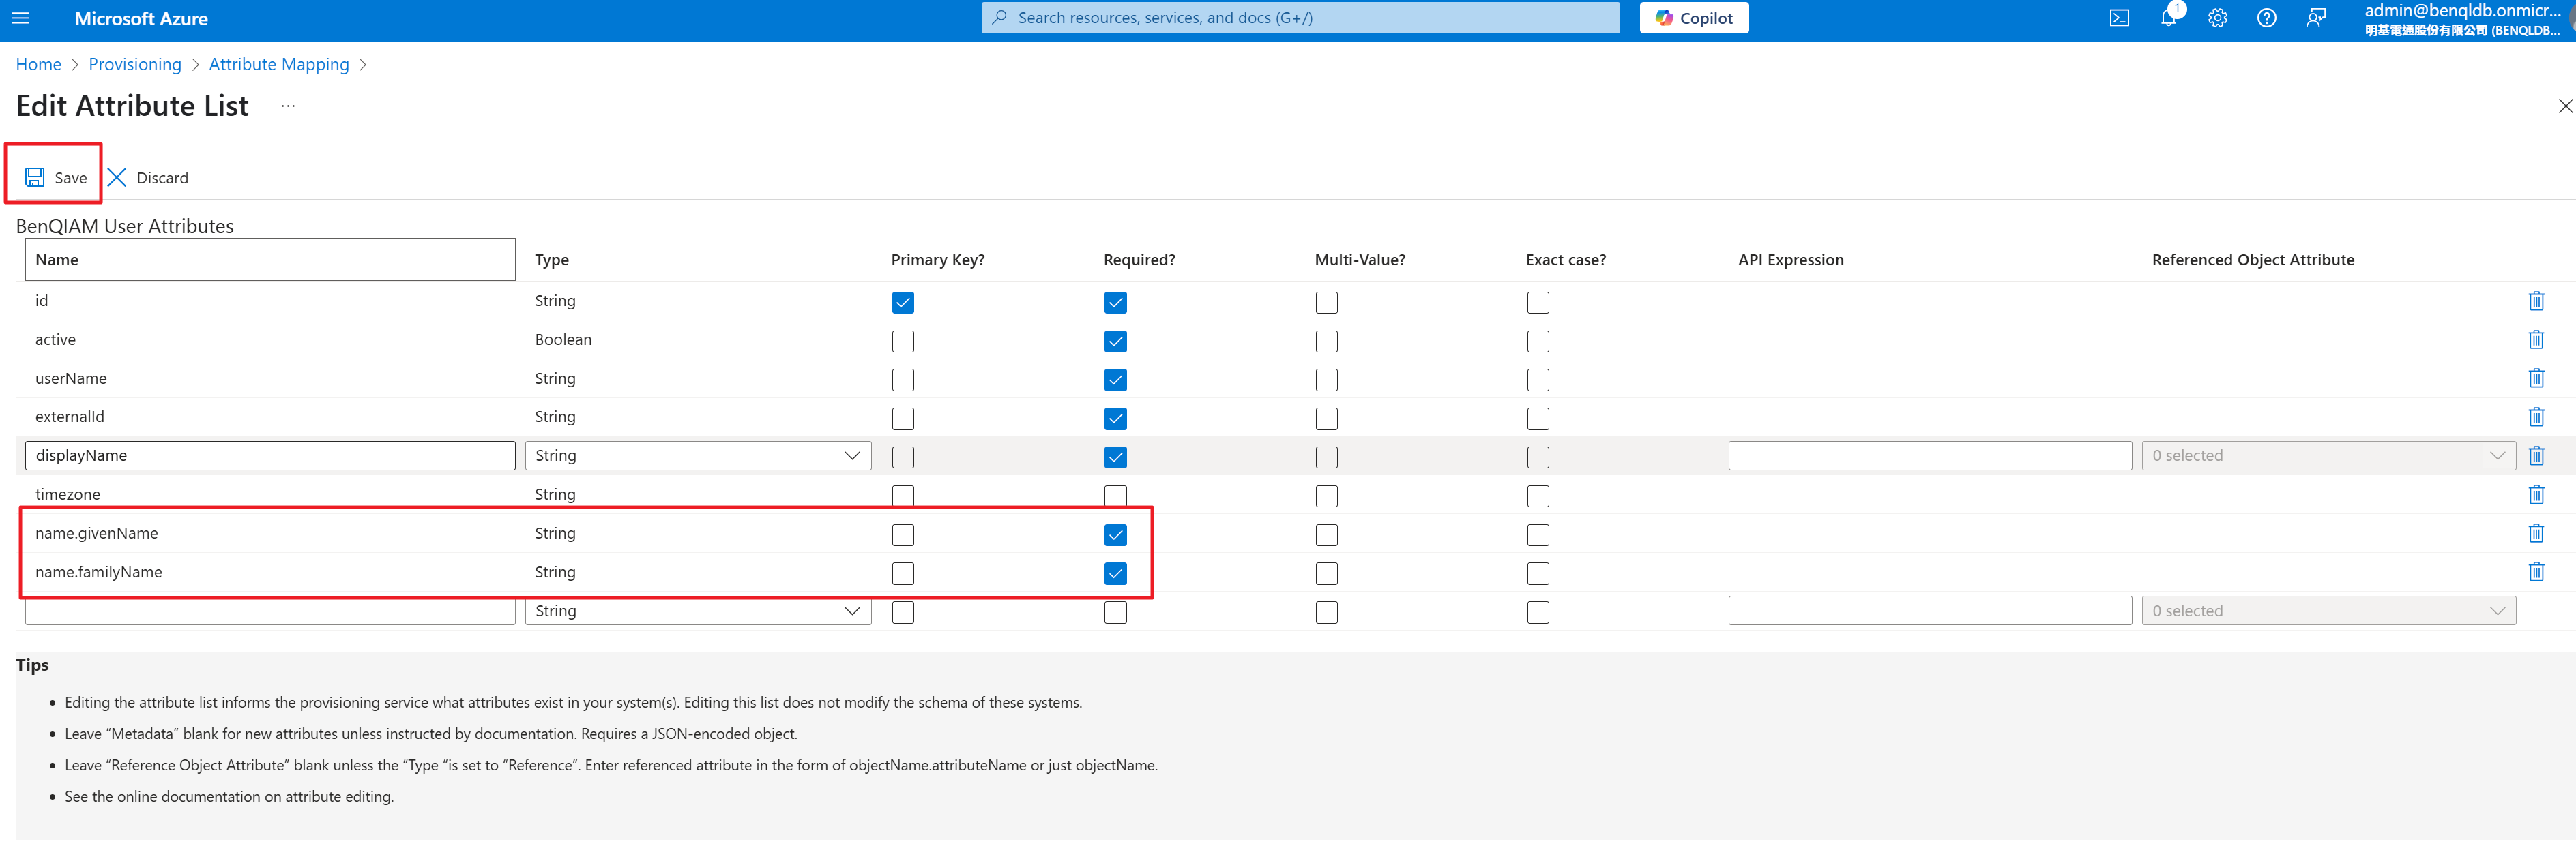Enable Primary Key for userName
The width and height of the screenshot is (2576, 846).
point(902,380)
